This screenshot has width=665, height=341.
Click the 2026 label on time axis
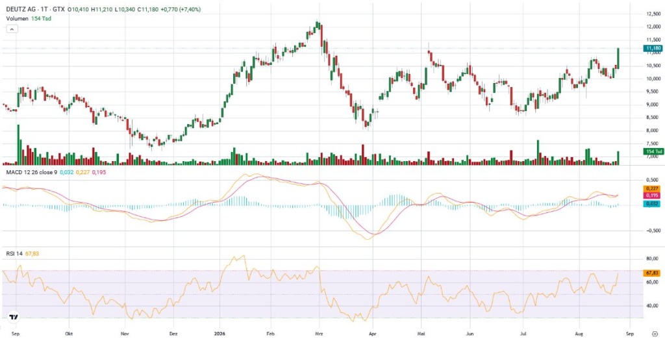click(x=219, y=334)
